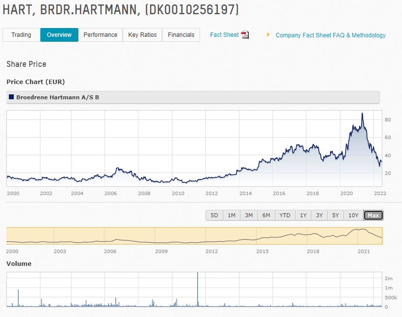Select the Max range button

click(373, 215)
